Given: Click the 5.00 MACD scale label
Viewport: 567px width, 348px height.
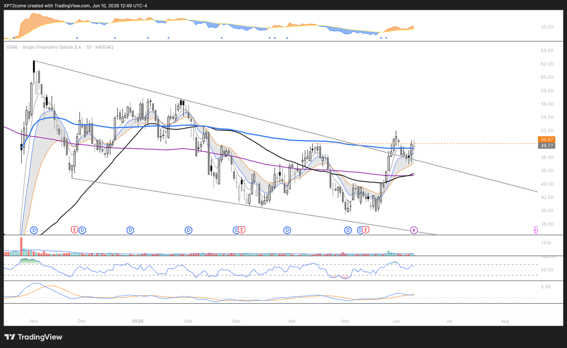Looking at the screenshot, I should [x=546, y=287].
